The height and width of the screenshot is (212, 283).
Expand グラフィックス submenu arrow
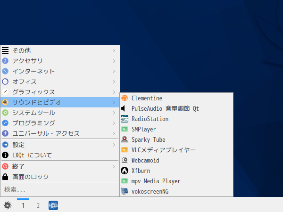[114, 92]
